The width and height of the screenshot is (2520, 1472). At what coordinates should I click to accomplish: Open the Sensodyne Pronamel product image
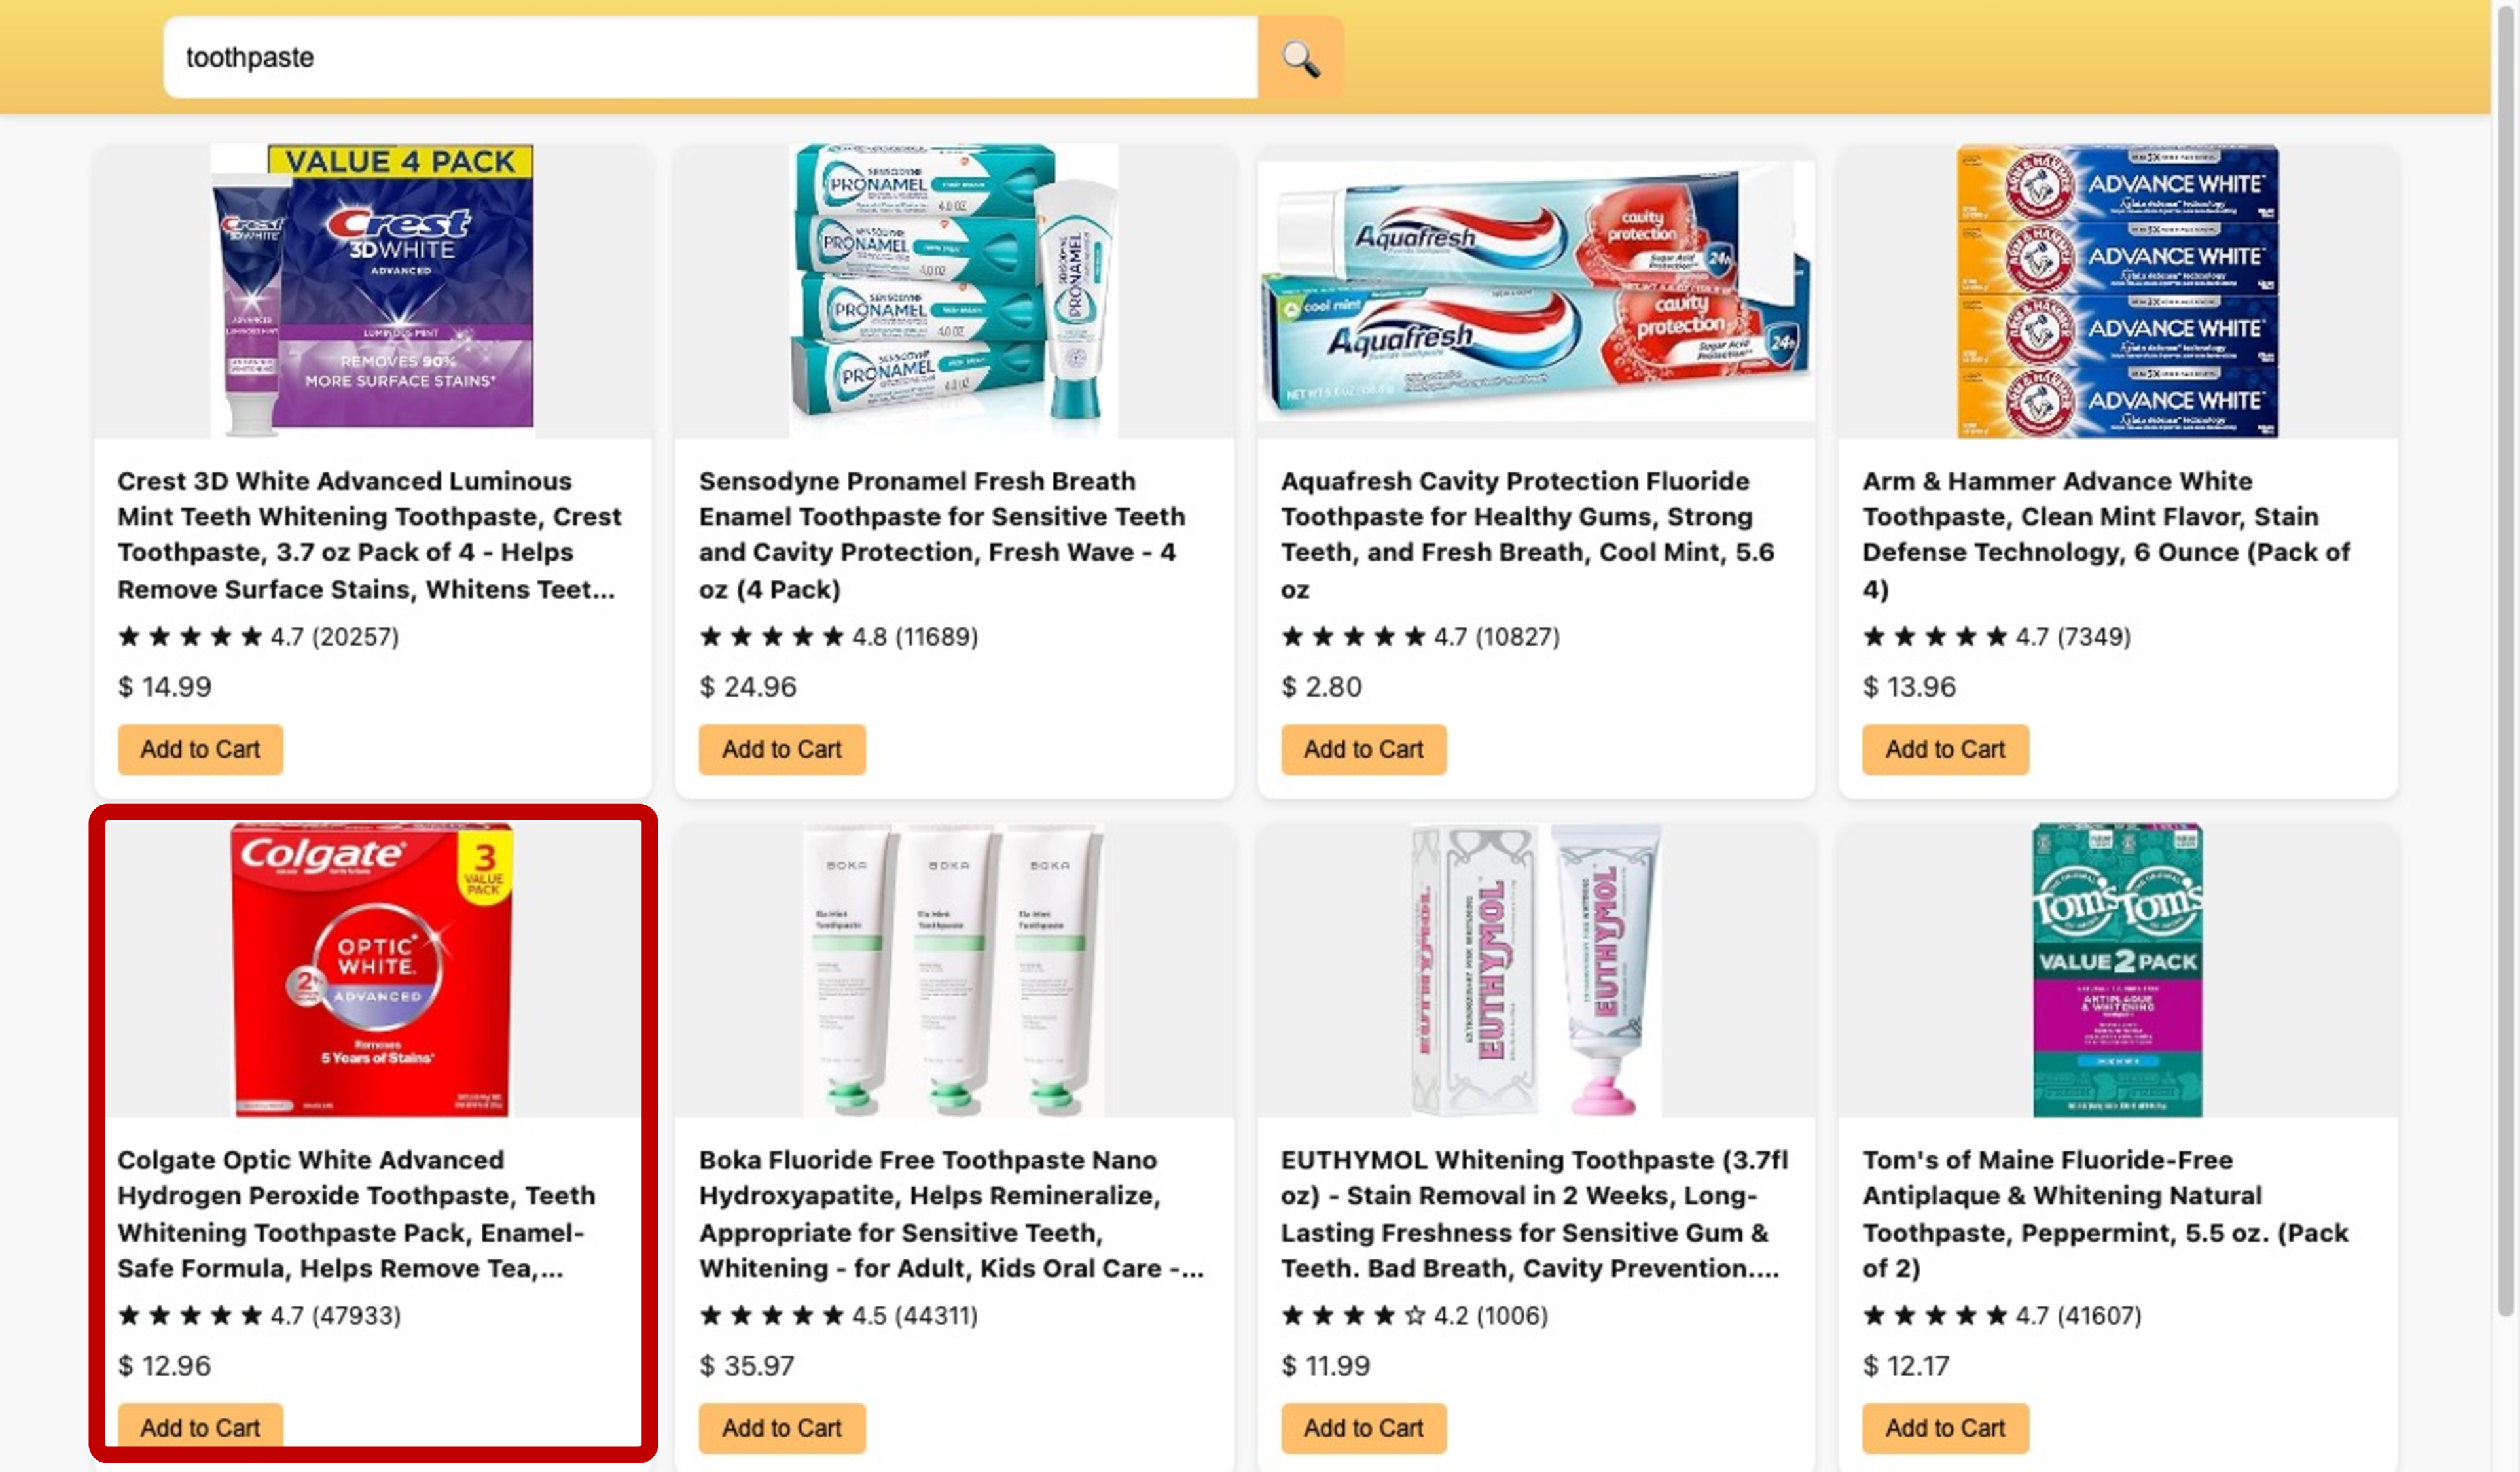point(954,291)
